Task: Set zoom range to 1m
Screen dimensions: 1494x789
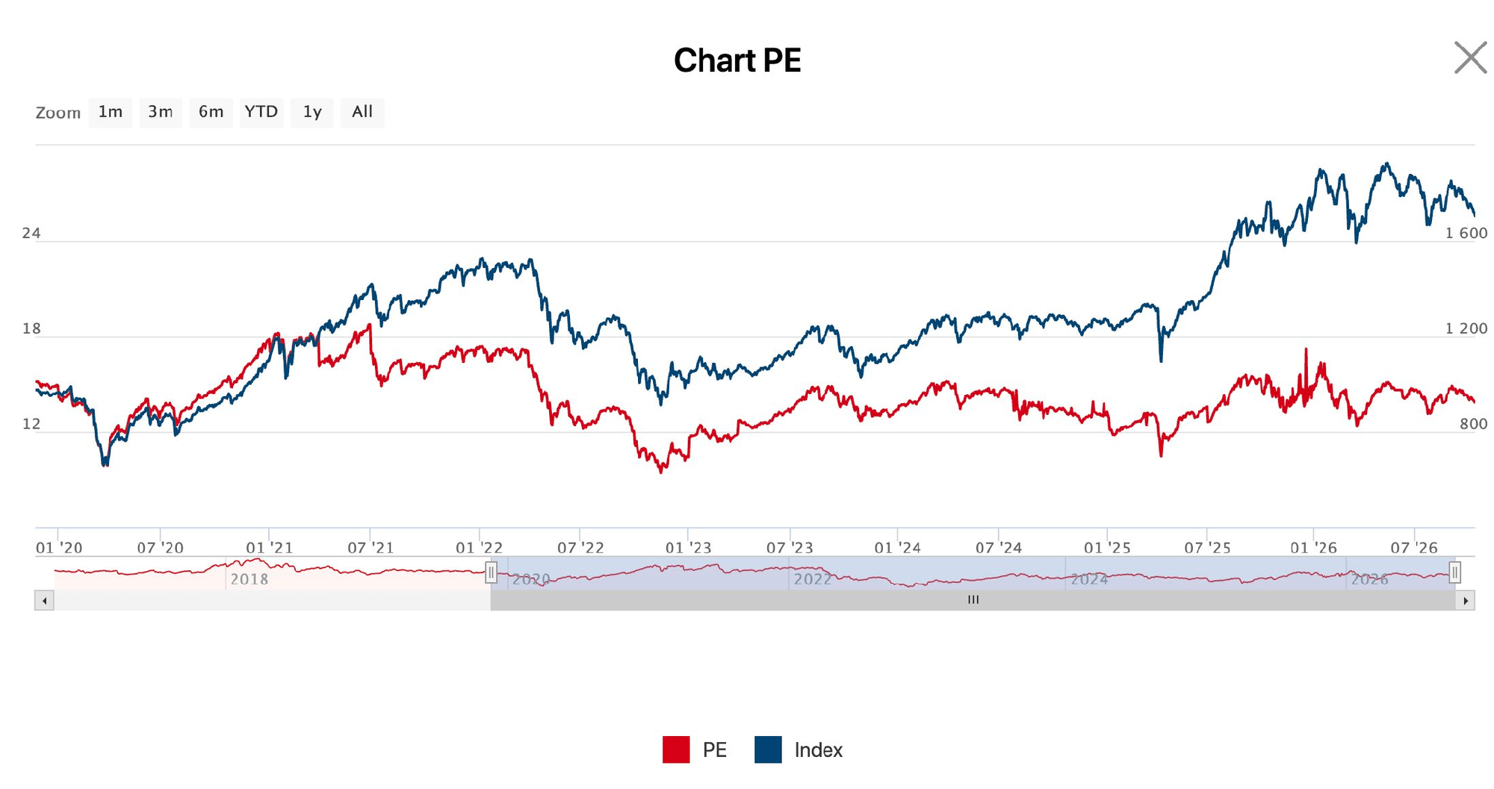Action: 111,113
